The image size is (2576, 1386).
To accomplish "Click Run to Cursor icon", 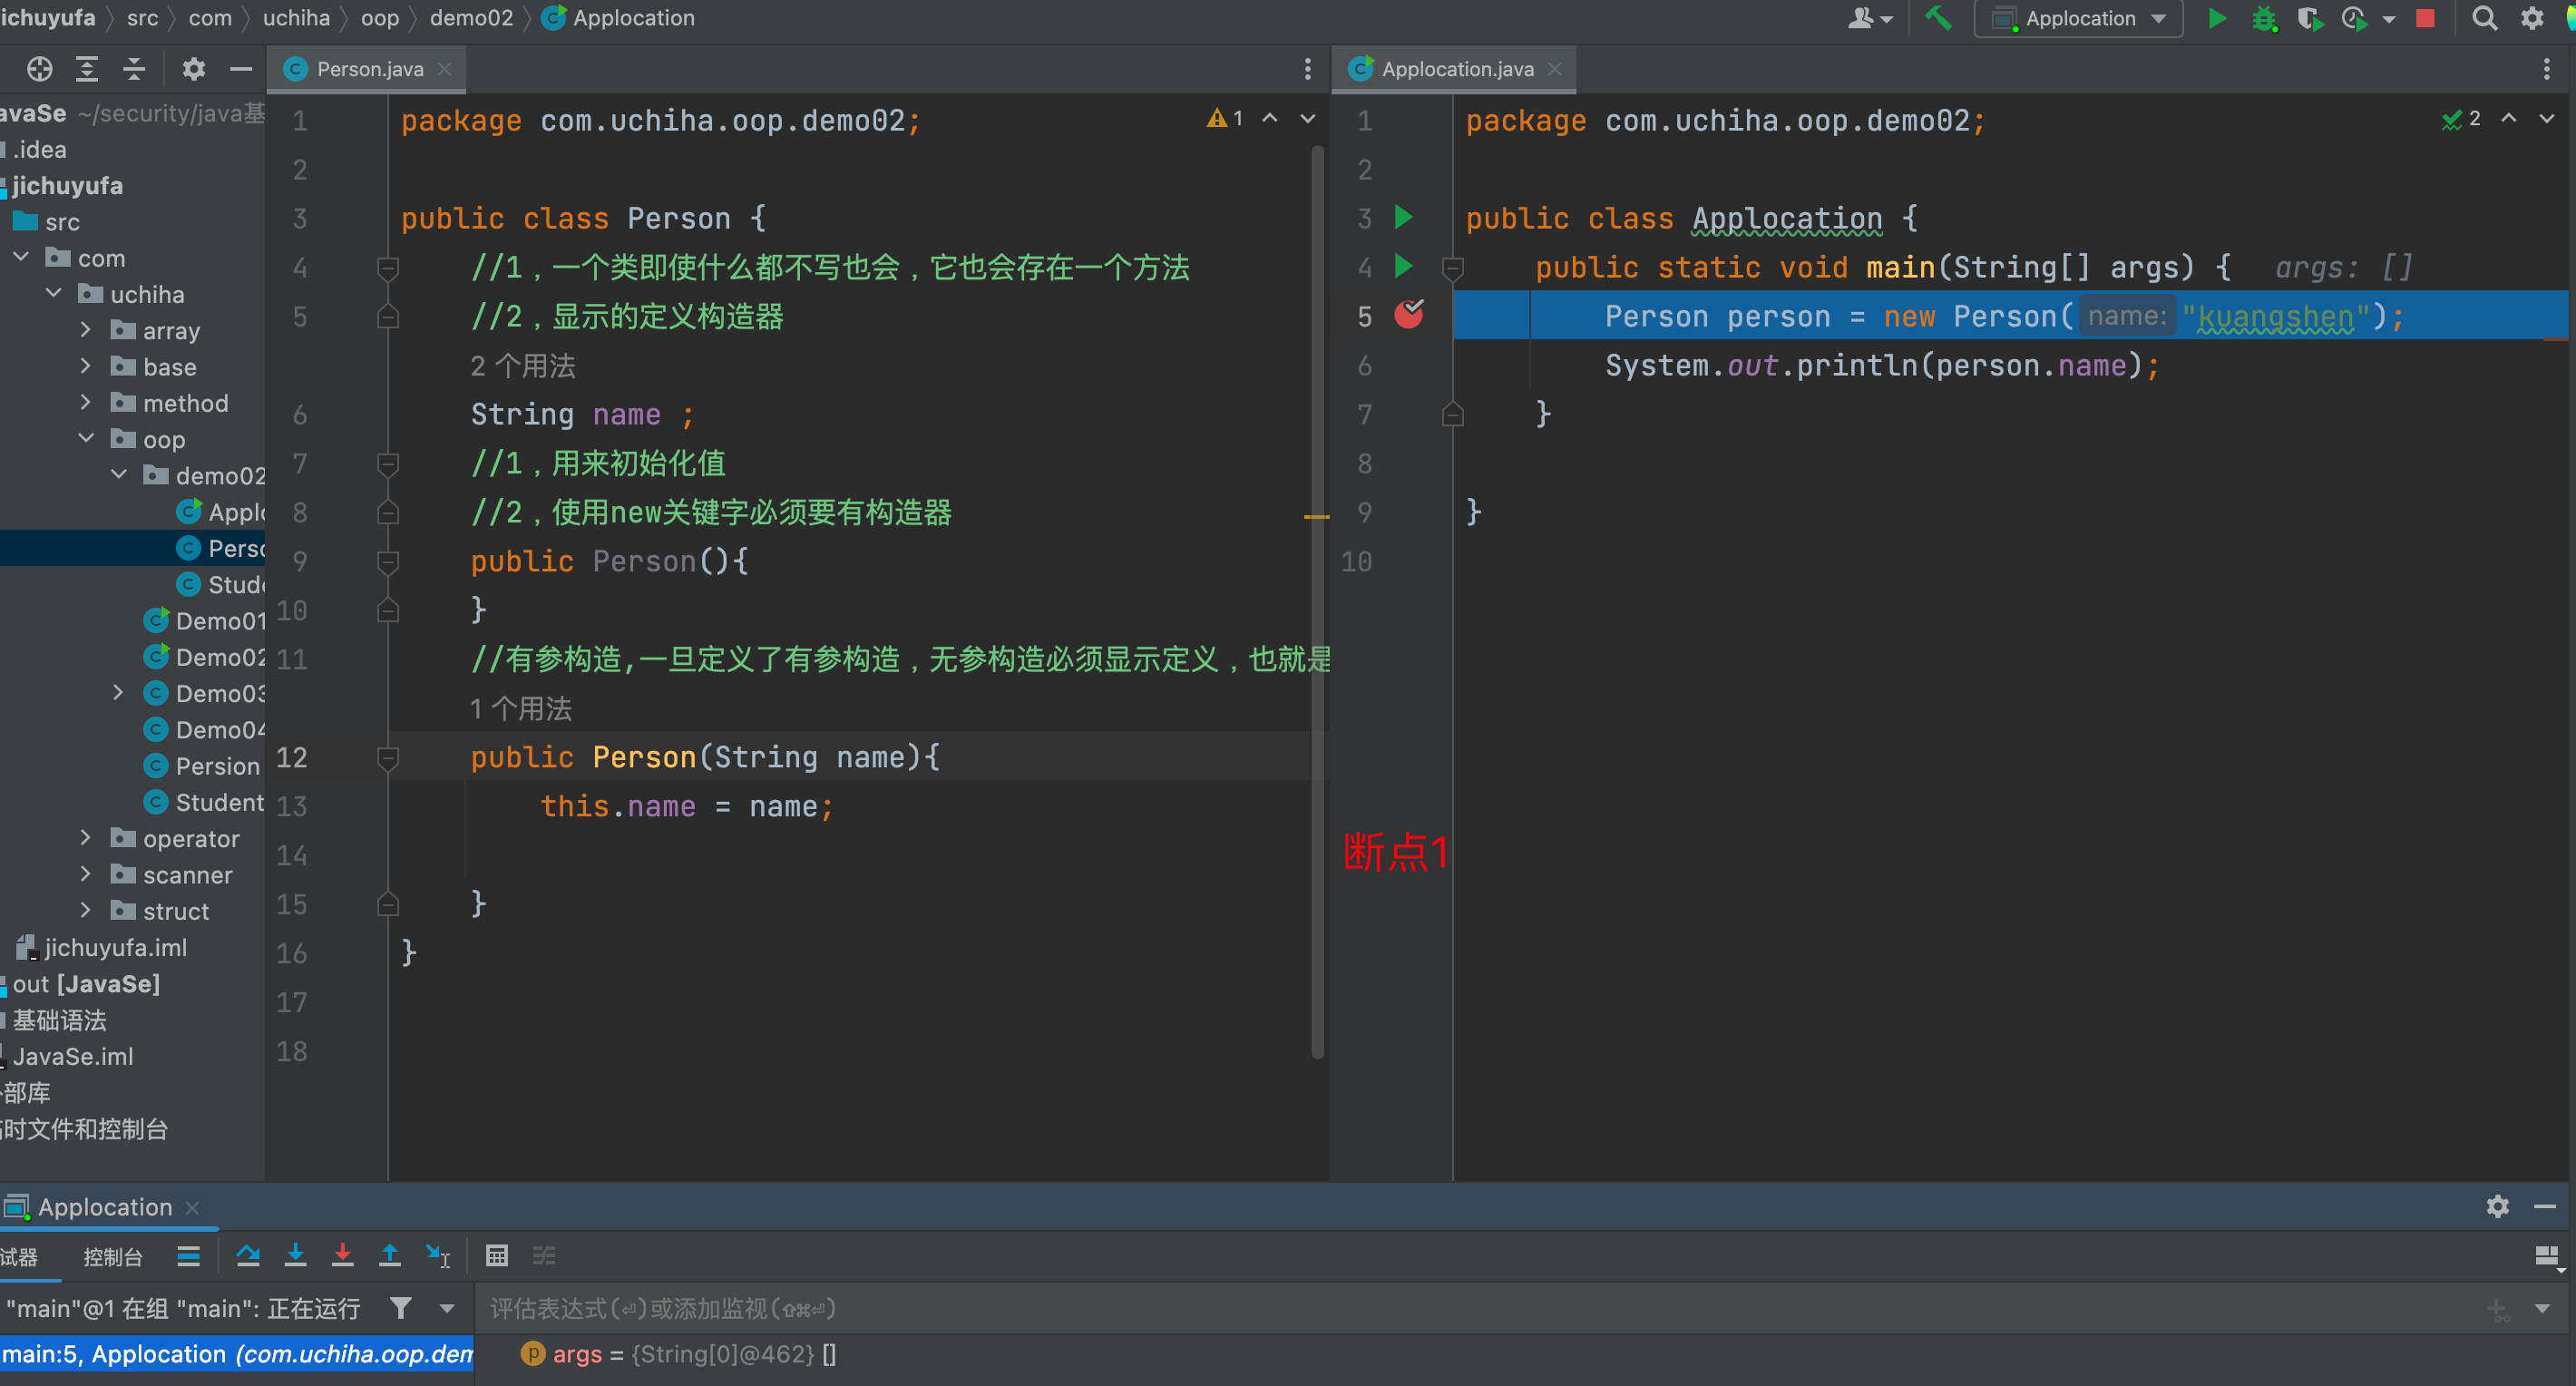I will [x=438, y=1256].
